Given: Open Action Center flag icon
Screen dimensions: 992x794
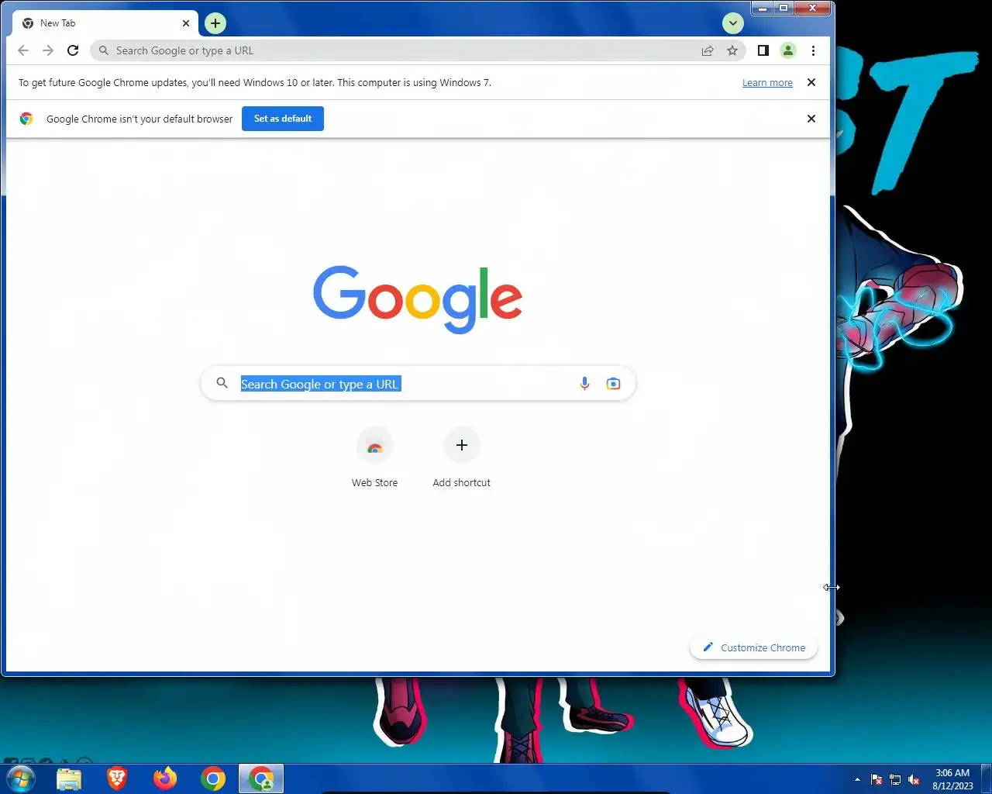Looking at the screenshot, I should click(877, 780).
